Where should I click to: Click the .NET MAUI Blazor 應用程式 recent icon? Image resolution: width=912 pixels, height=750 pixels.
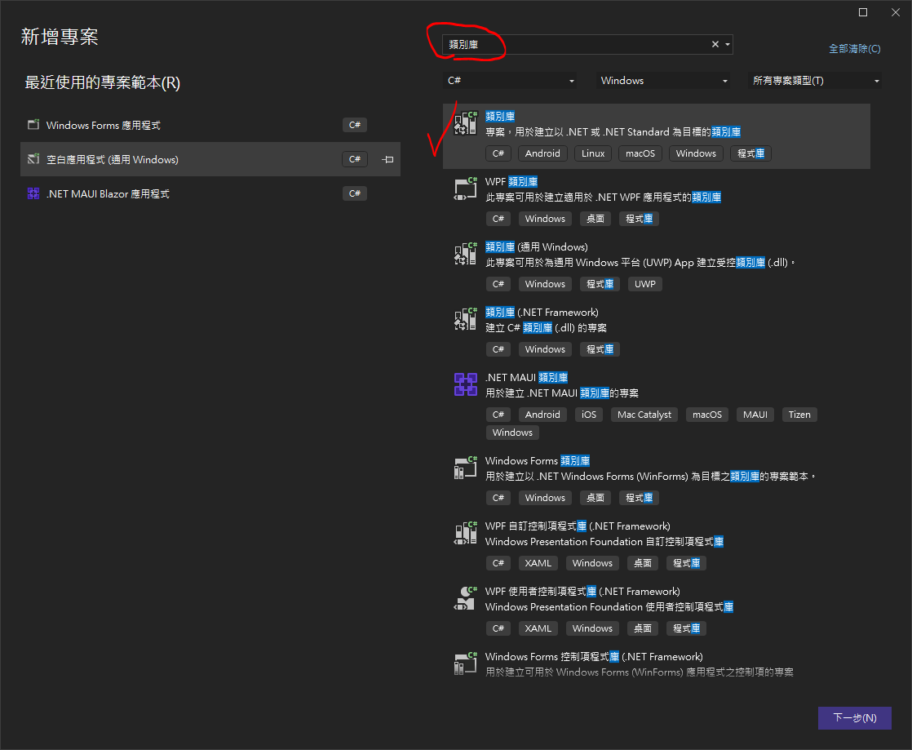coord(33,193)
